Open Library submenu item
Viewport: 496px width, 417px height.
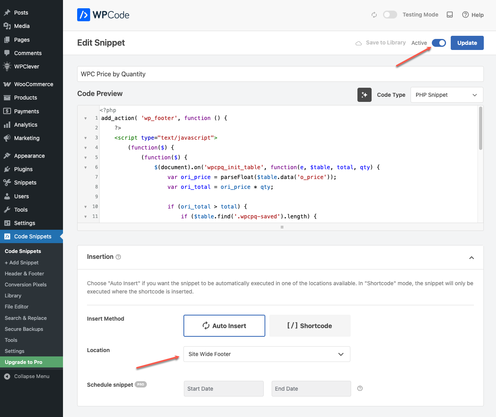click(13, 295)
